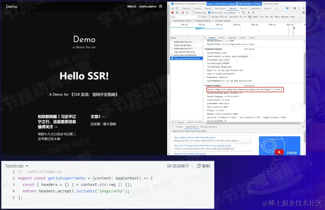Image resolution: width=325 pixels, height=210 pixels.
Task: Switch to the Elements tab
Action: (x=187, y=9)
